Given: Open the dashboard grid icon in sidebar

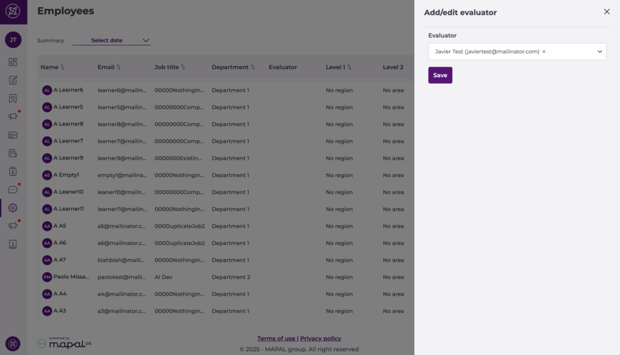Looking at the screenshot, I should coord(13,62).
